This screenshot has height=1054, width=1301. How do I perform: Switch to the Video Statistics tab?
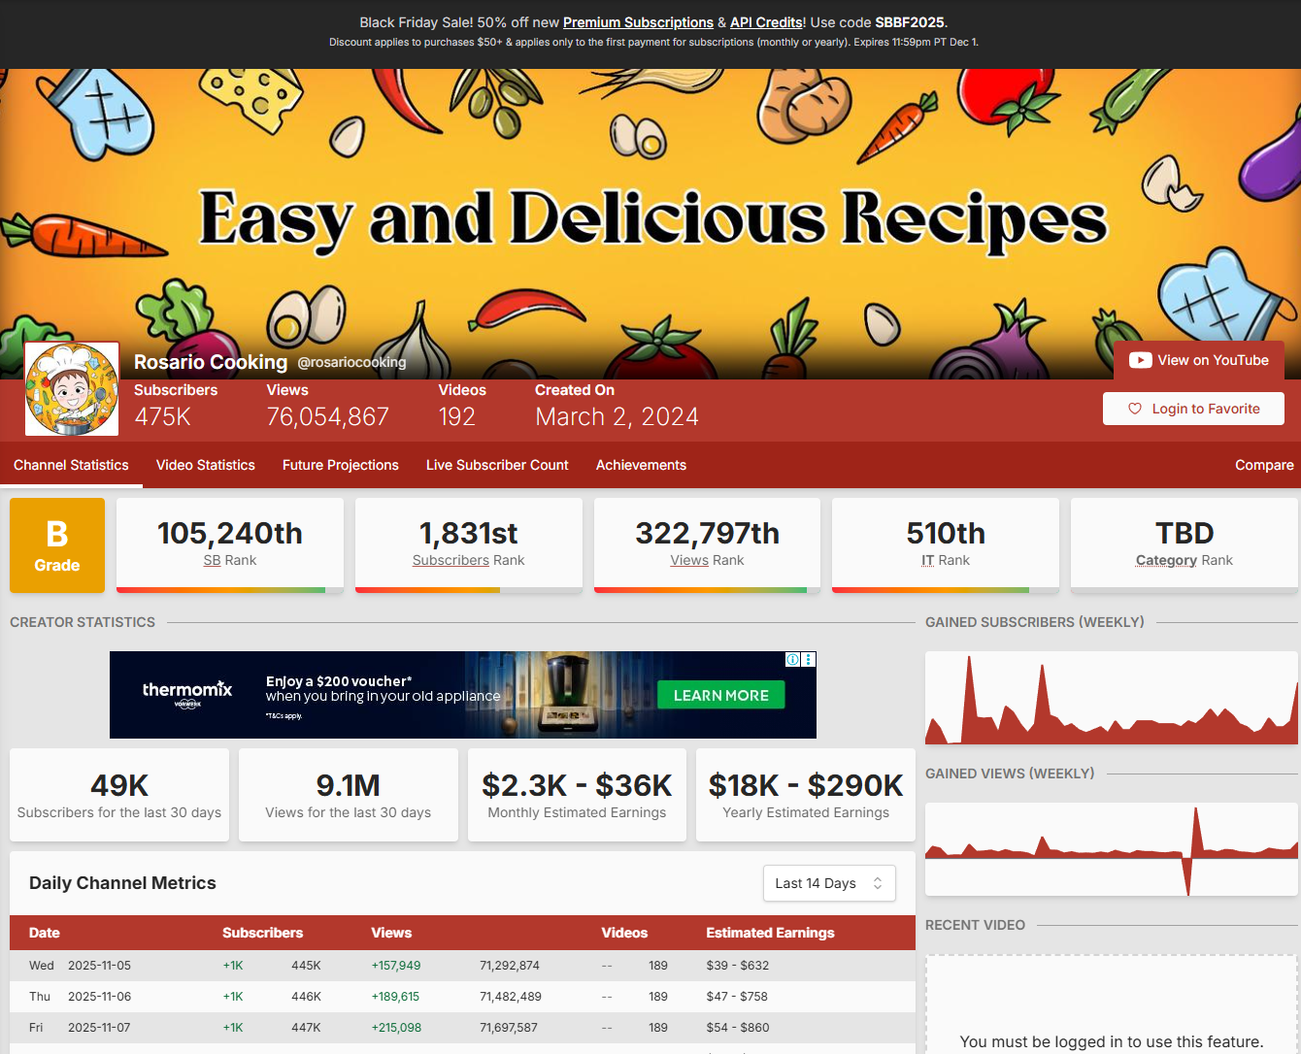[x=205, y=465]
